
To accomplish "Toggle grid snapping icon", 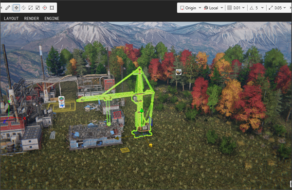I will tap(229, 8).
